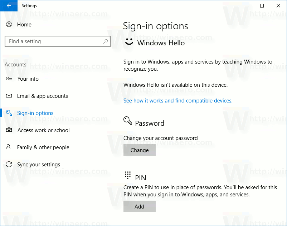Click the Change password button
This screenshot has width=287, height=226.
[x=140, y=150]
